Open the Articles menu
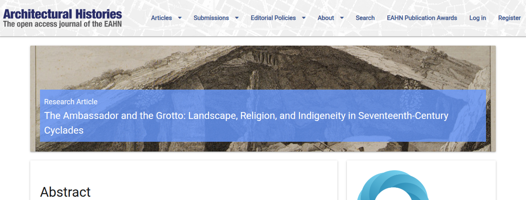Screen dimensions: 526x200 pos(161,18)
